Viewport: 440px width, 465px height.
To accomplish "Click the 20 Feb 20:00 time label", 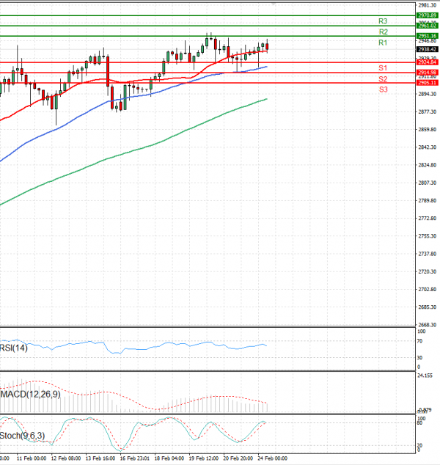I will [x=238, y=458].
